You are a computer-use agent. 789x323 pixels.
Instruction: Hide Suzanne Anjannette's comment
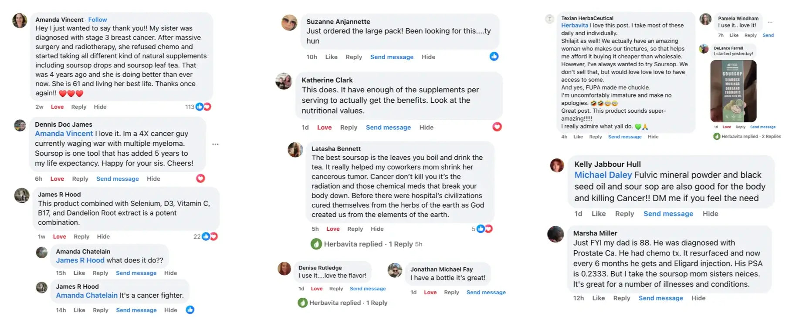(428, 57)
